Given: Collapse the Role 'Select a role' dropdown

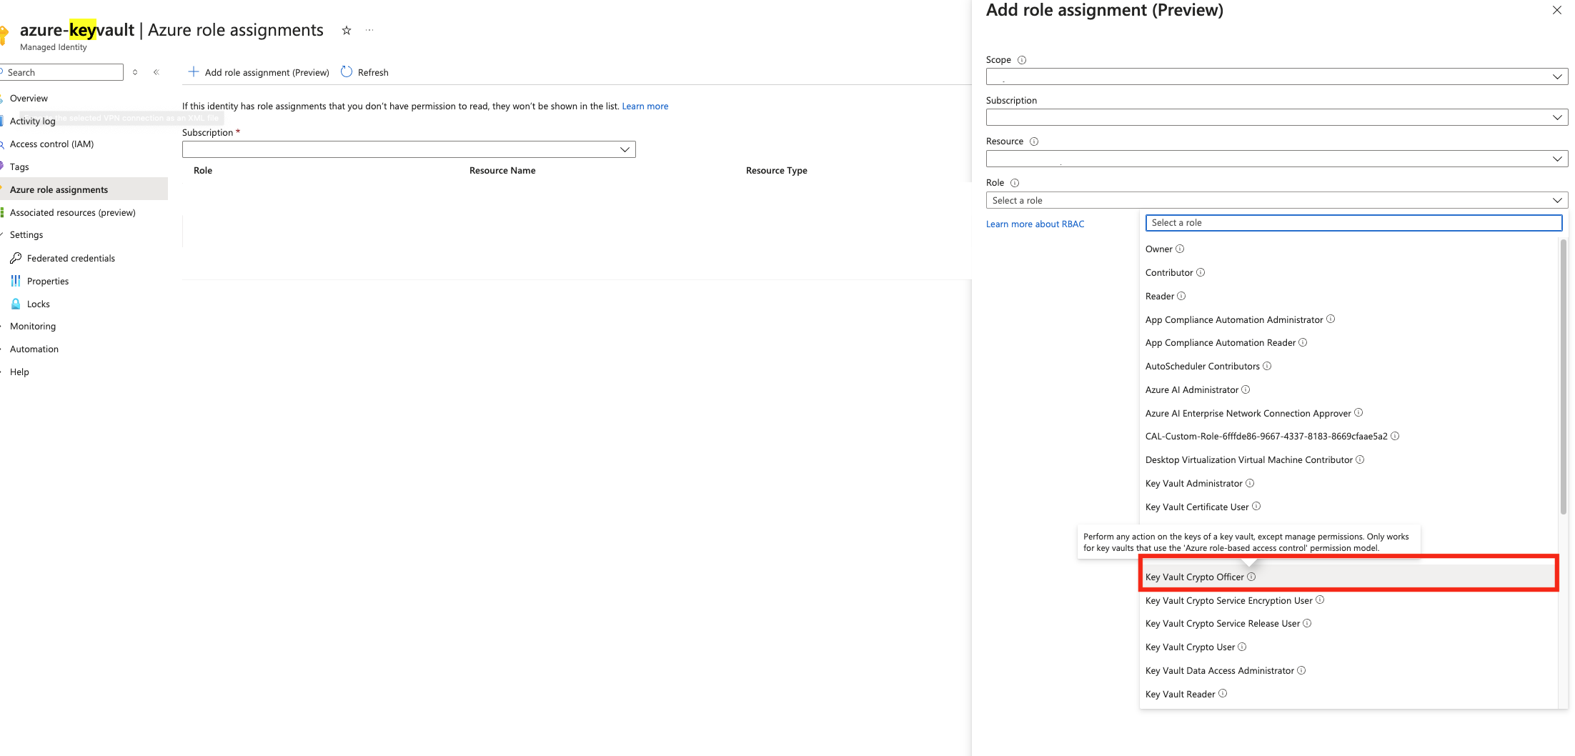Looking at the screenshot, I should click(x=1277, y=200).
